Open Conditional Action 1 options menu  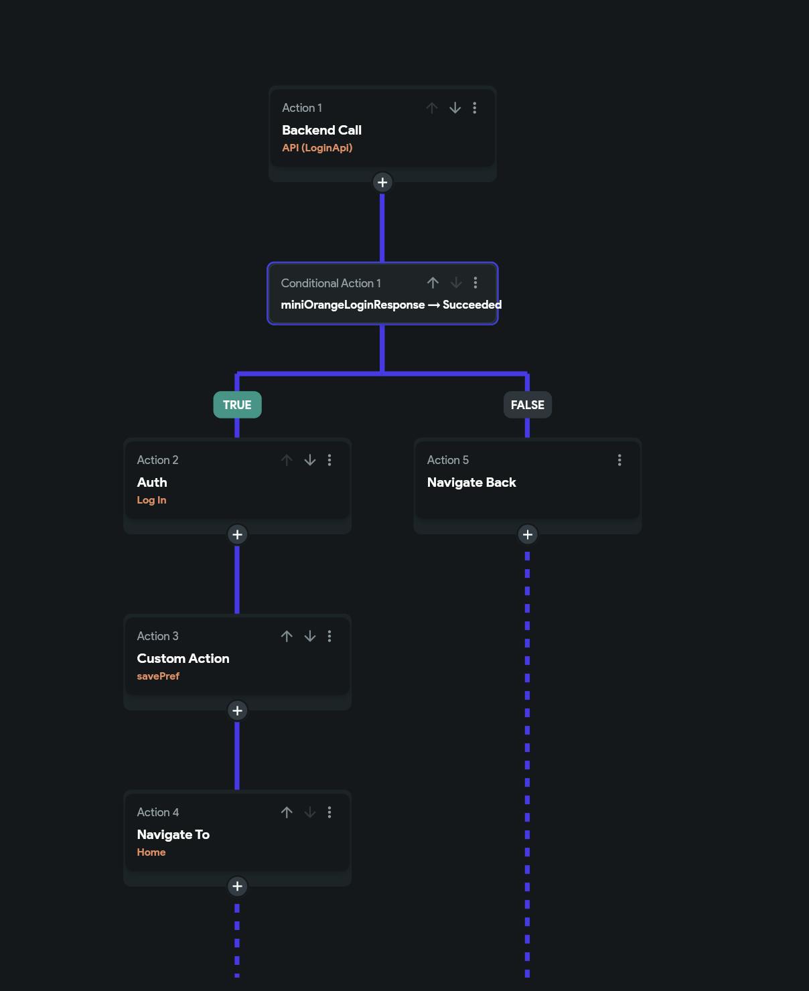(x=475, y=283)
